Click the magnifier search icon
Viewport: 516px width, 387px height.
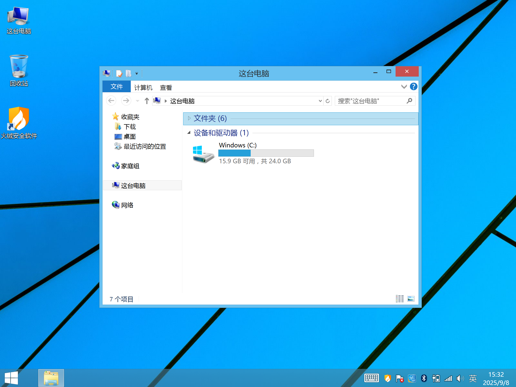pyautogui.click(x=409, y=101)
